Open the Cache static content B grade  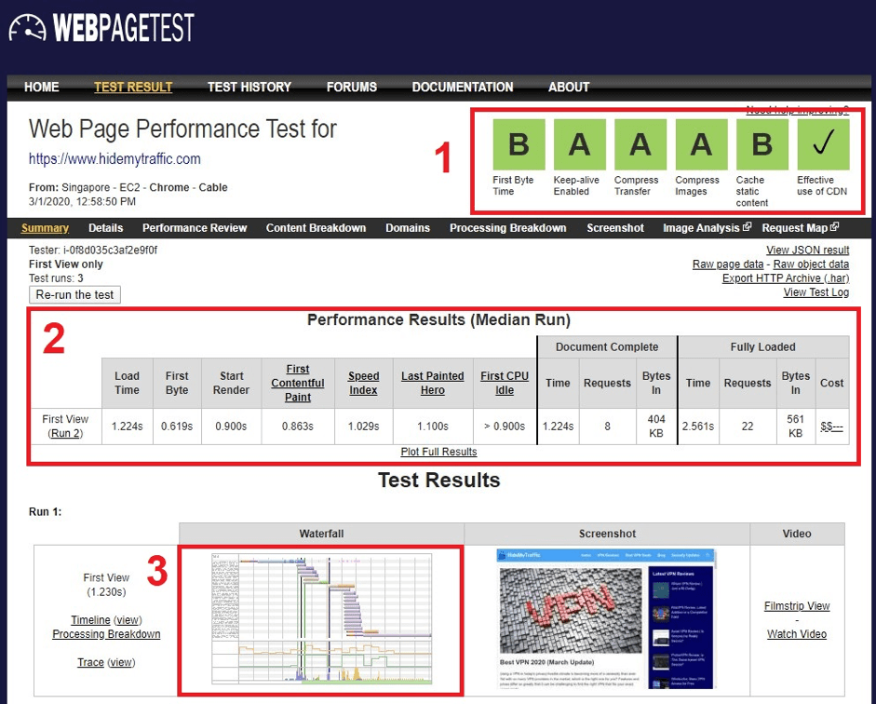coord(762,144)
